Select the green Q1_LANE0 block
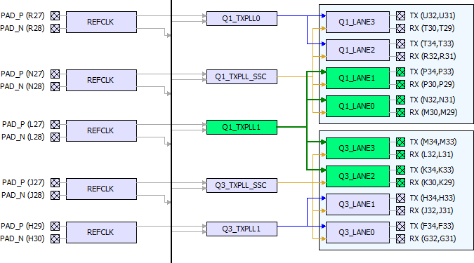 357,107
